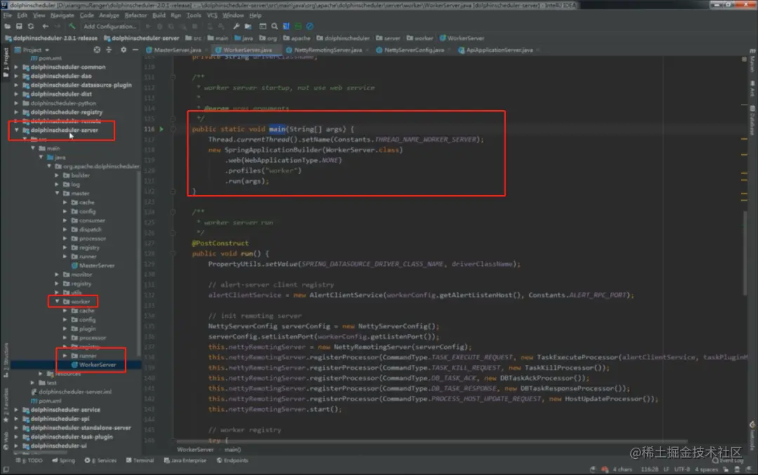
Task: Click Add Configuration button
Action: pos(109,26)
